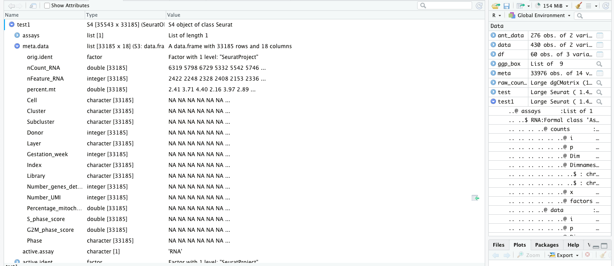Enable the Show Attributes checkbox
Image resolution: width=614 pixels, height=266 pixels.
(x=46, y=5)
